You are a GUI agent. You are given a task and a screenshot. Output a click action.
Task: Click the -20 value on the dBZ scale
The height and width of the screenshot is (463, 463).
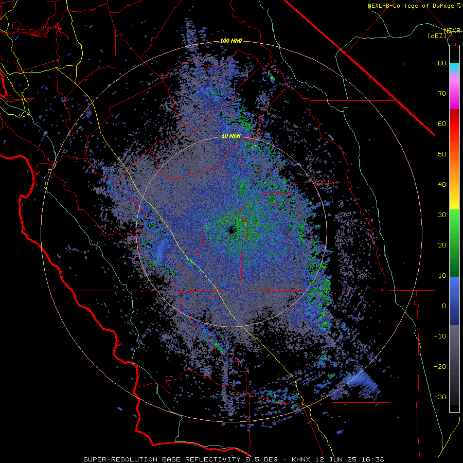point(440,367)
